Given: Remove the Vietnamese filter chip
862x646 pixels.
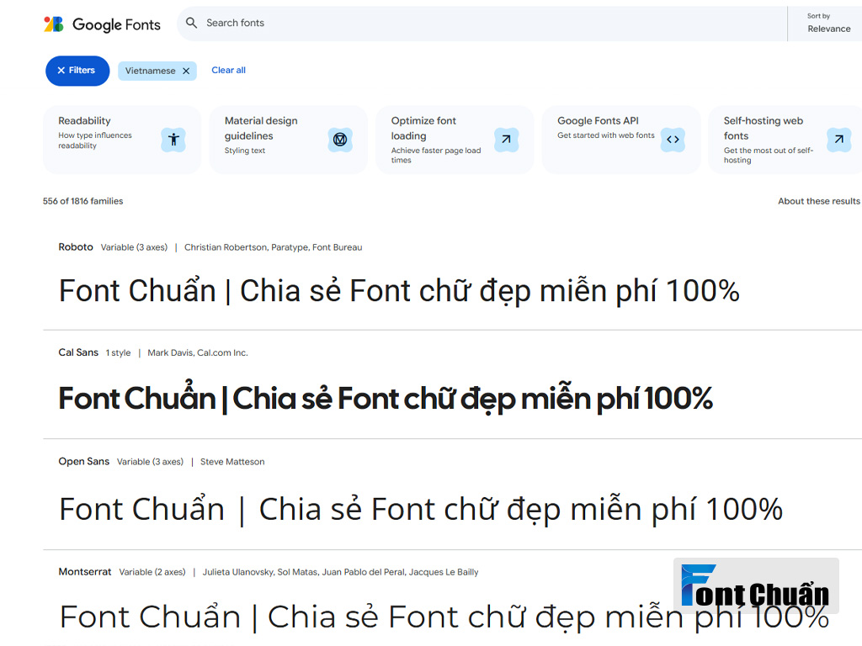Looking at the screenshot, I should [x=186, y=71].
